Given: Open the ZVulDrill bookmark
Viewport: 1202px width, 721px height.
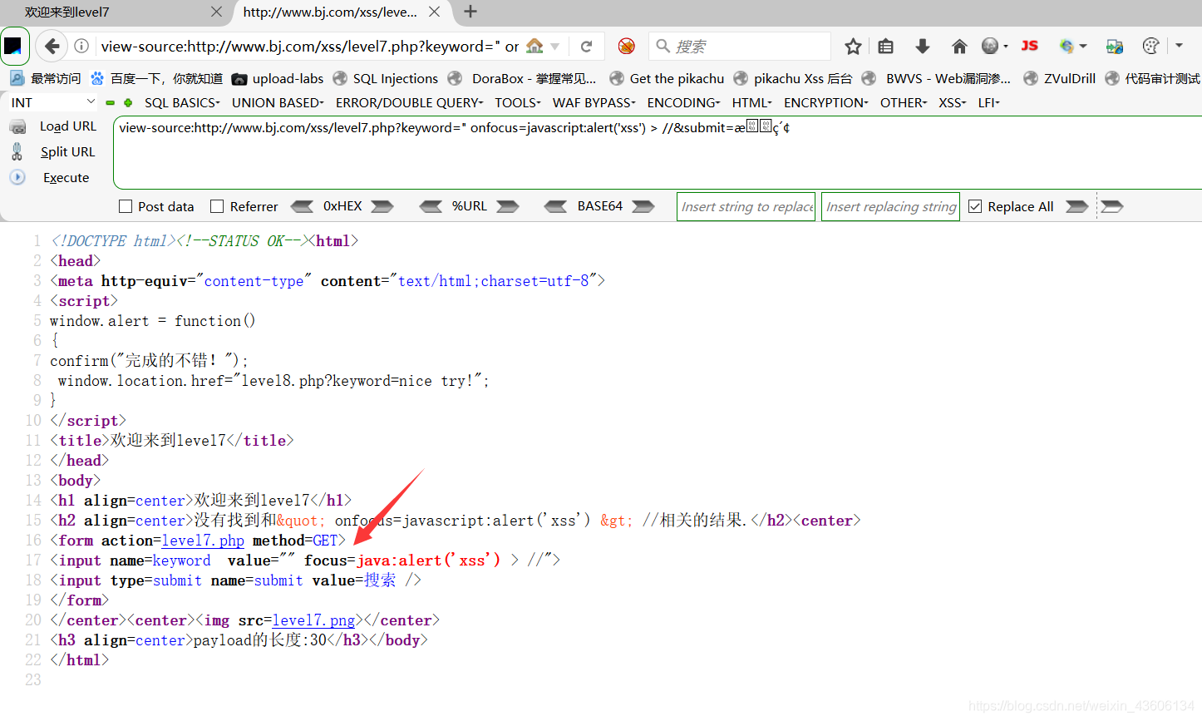Looking at the screenshot, I should [x=1059, y=78].
